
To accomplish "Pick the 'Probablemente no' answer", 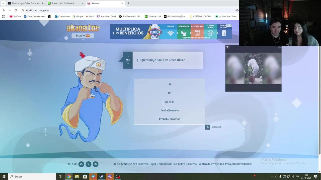I will click(170, 119).
